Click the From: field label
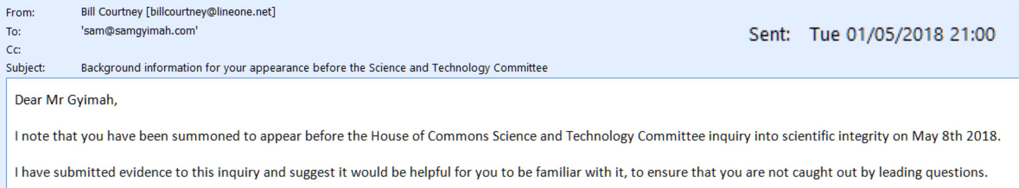The width and height of the screenshot is (1019, 188). tap(20, 13)
